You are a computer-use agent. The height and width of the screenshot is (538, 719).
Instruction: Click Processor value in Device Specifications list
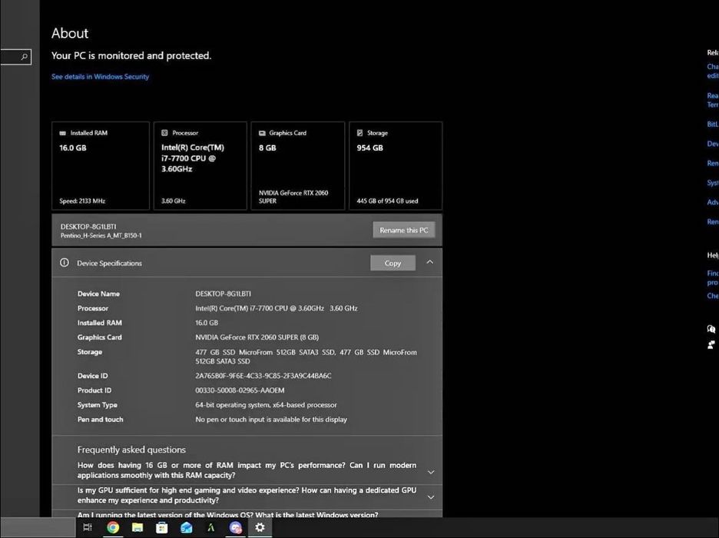[277, 308]
